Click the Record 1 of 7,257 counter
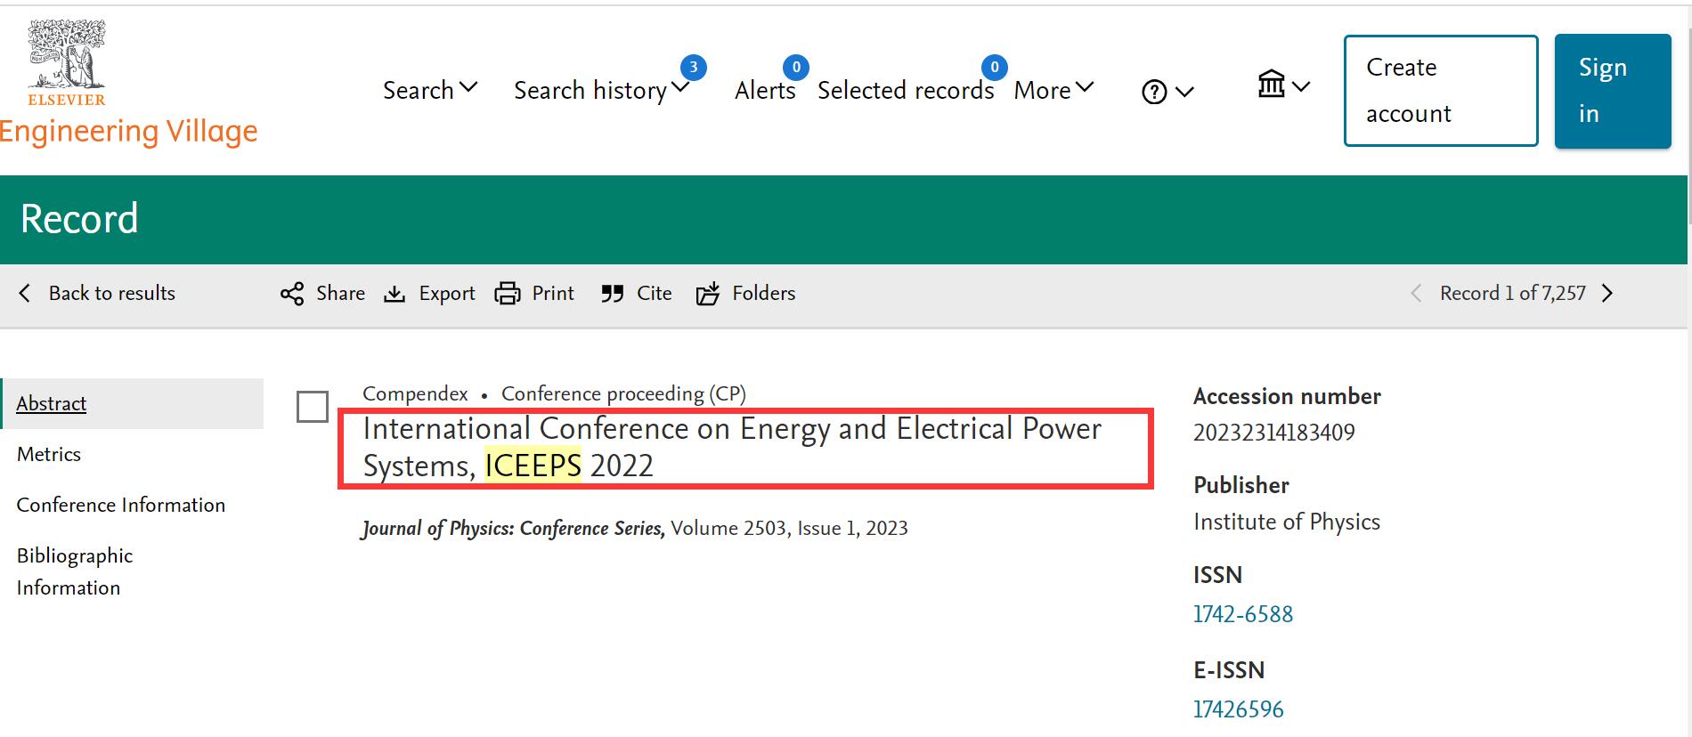Viewport: 1692px width, 737px height. 1513,293
